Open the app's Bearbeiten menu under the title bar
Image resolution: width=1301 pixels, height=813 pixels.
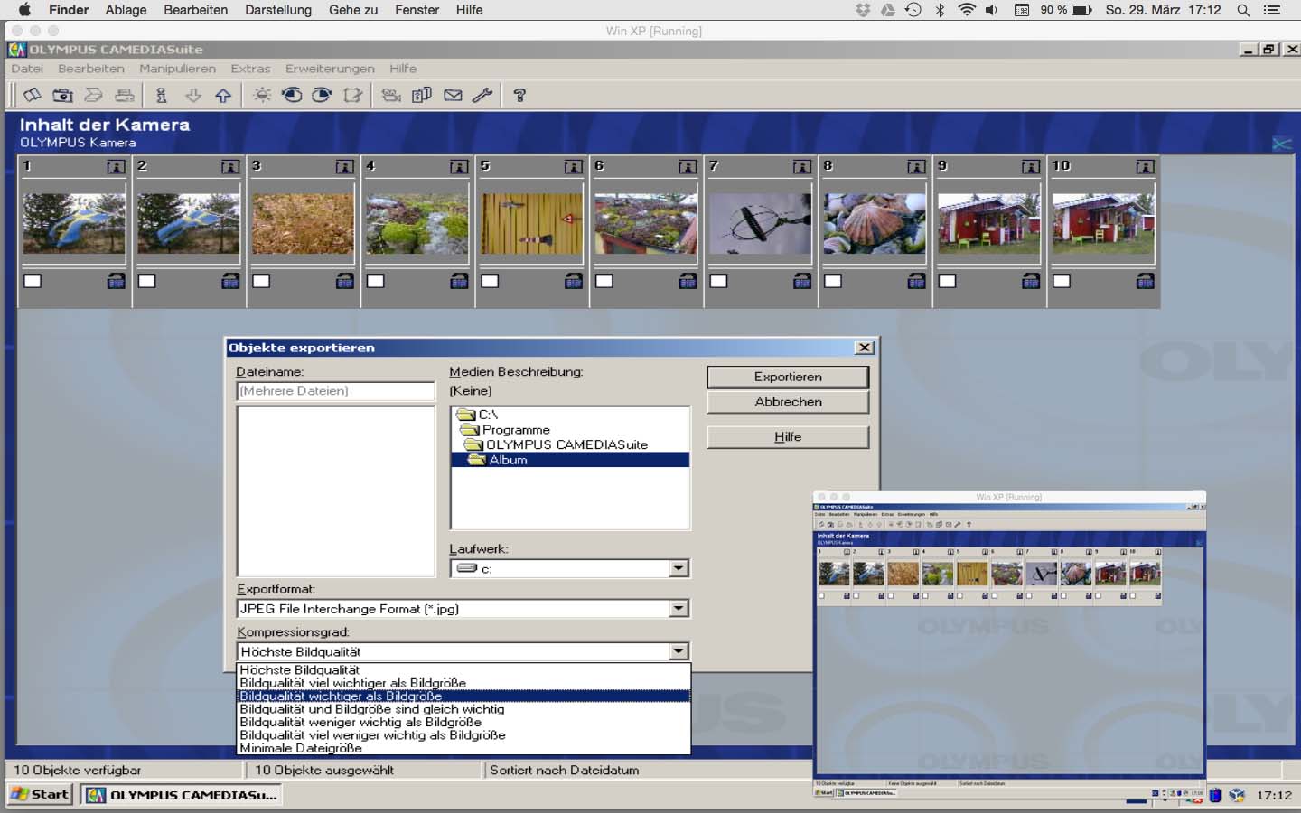click(91, 69)
